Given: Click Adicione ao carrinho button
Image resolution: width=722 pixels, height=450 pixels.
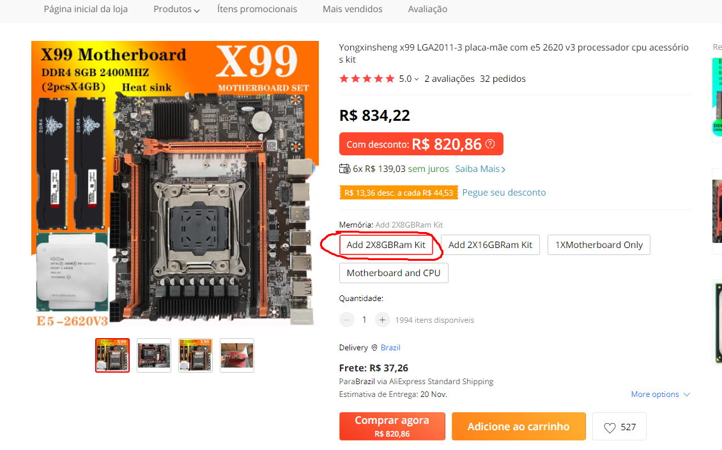Looking at the screenshot, I should coord(518,426).
